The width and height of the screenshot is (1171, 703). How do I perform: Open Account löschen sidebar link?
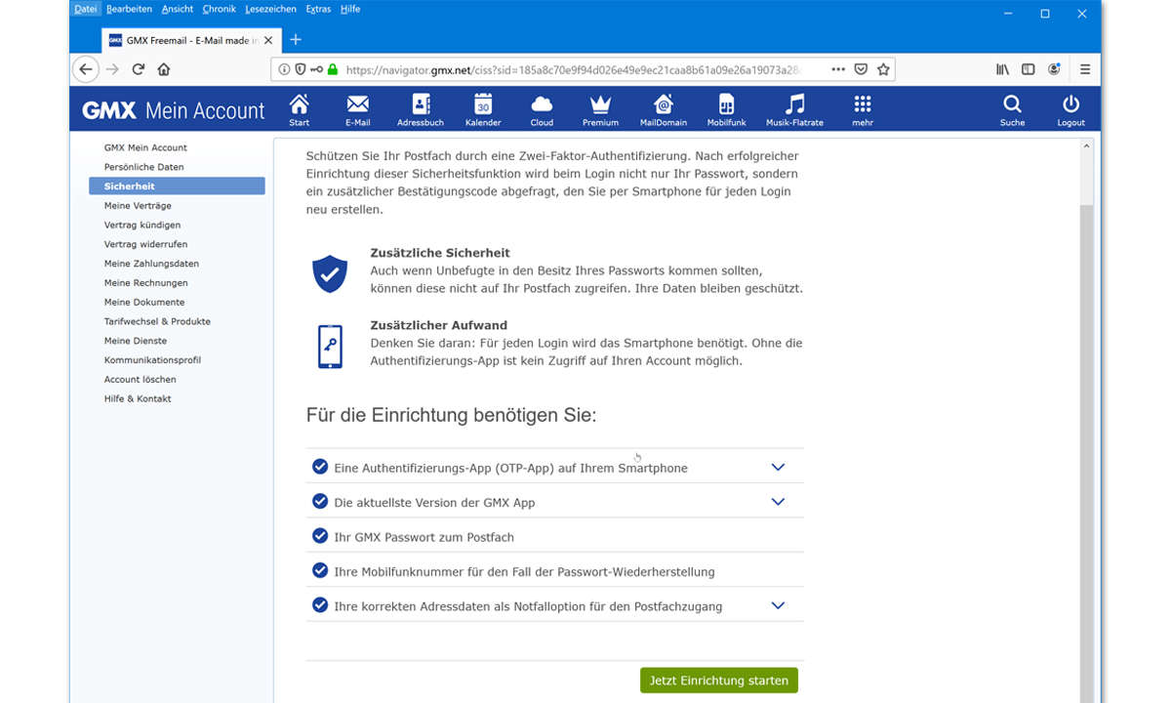point(141,379)
